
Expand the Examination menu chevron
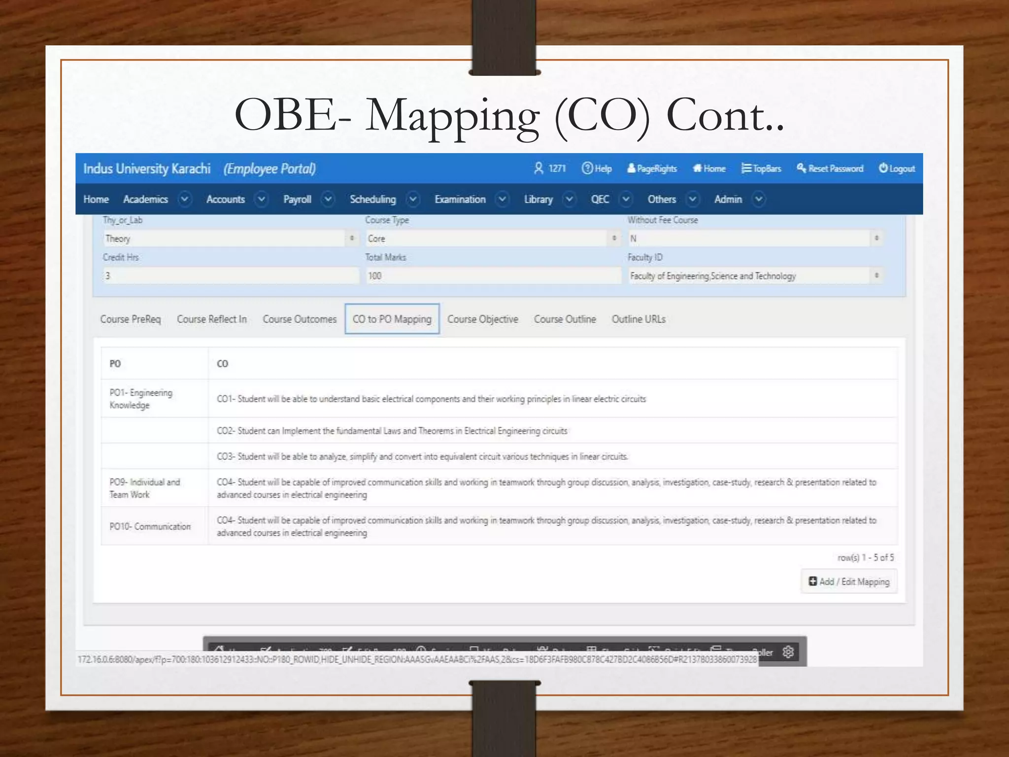tap(502, 199)
